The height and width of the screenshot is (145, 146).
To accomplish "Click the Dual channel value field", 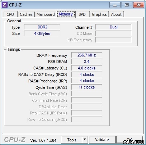I will point(113,27).
